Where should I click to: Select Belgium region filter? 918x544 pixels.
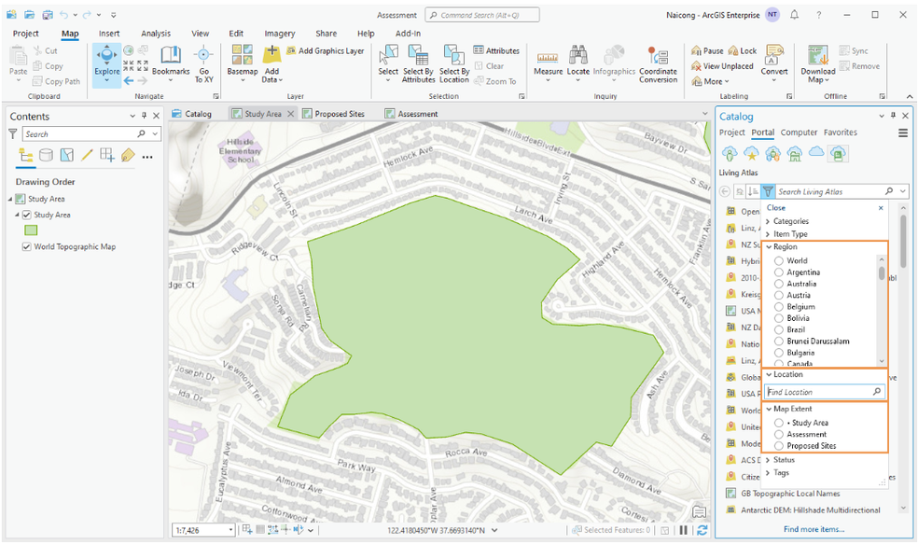[779, 307]
